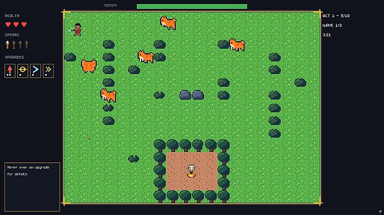
Task: Click the HEALTH label
Action: click(x=12, y=16)
